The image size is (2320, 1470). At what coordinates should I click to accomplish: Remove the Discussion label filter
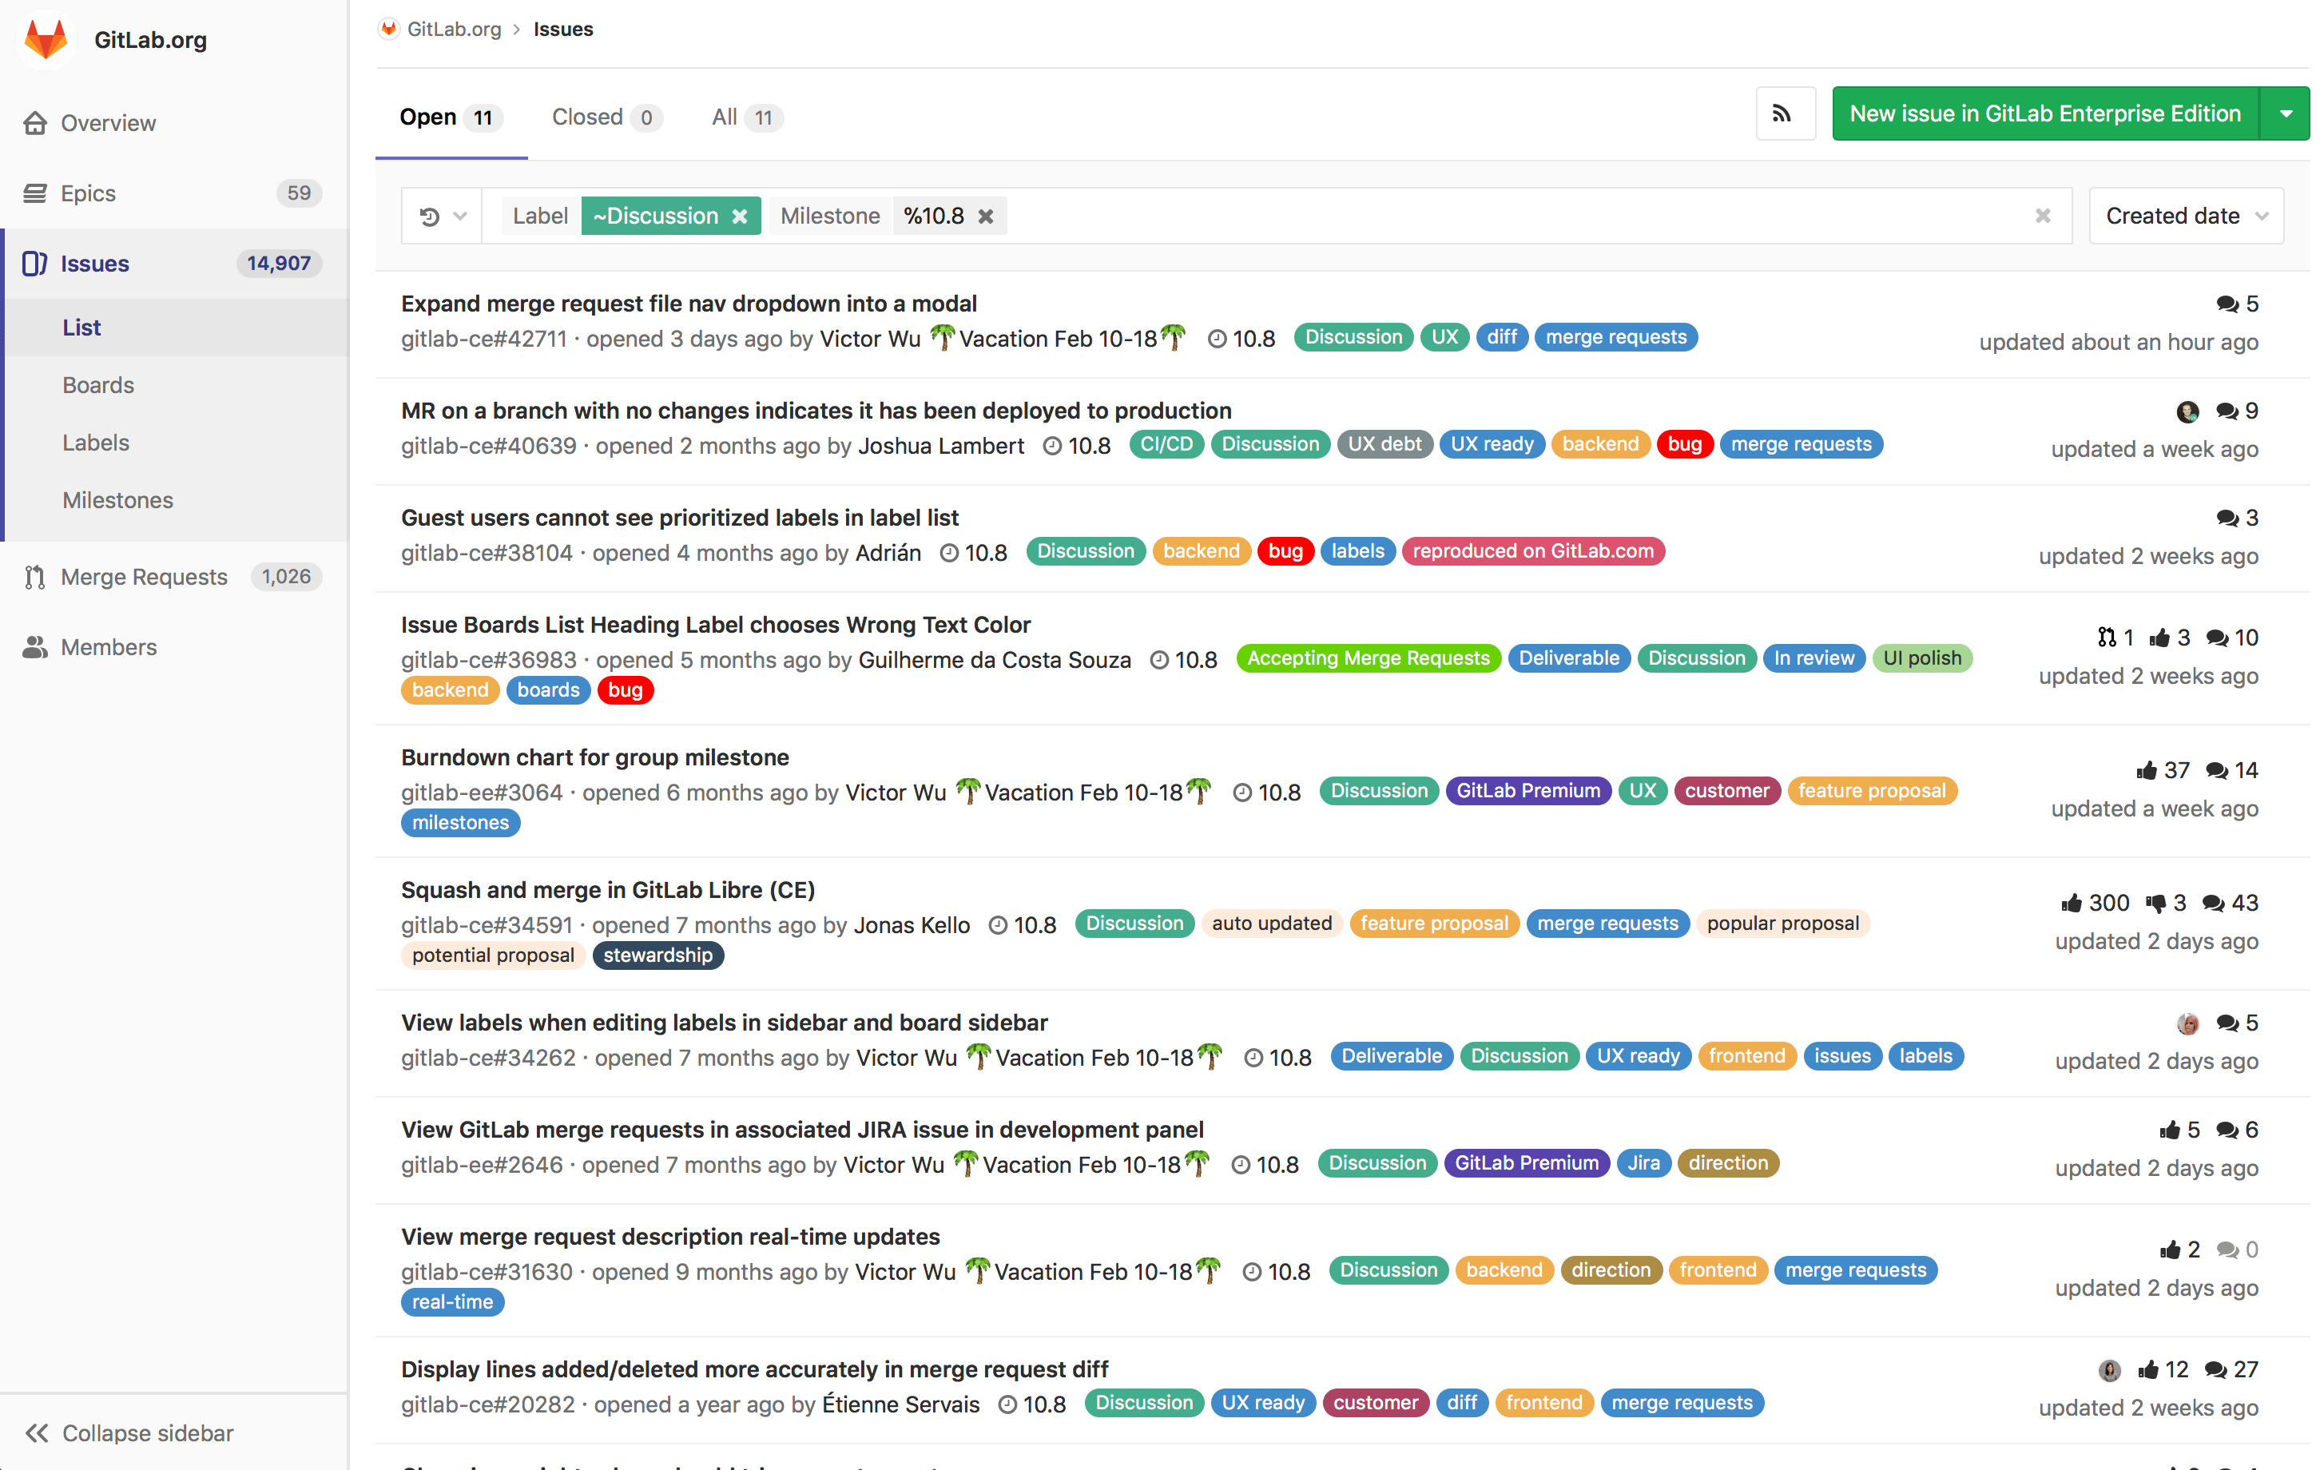[739, 215]
